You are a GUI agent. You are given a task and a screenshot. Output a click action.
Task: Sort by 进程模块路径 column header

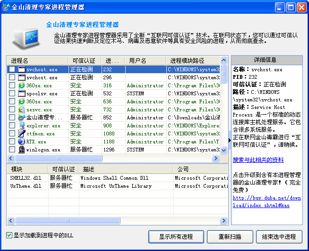193,61
